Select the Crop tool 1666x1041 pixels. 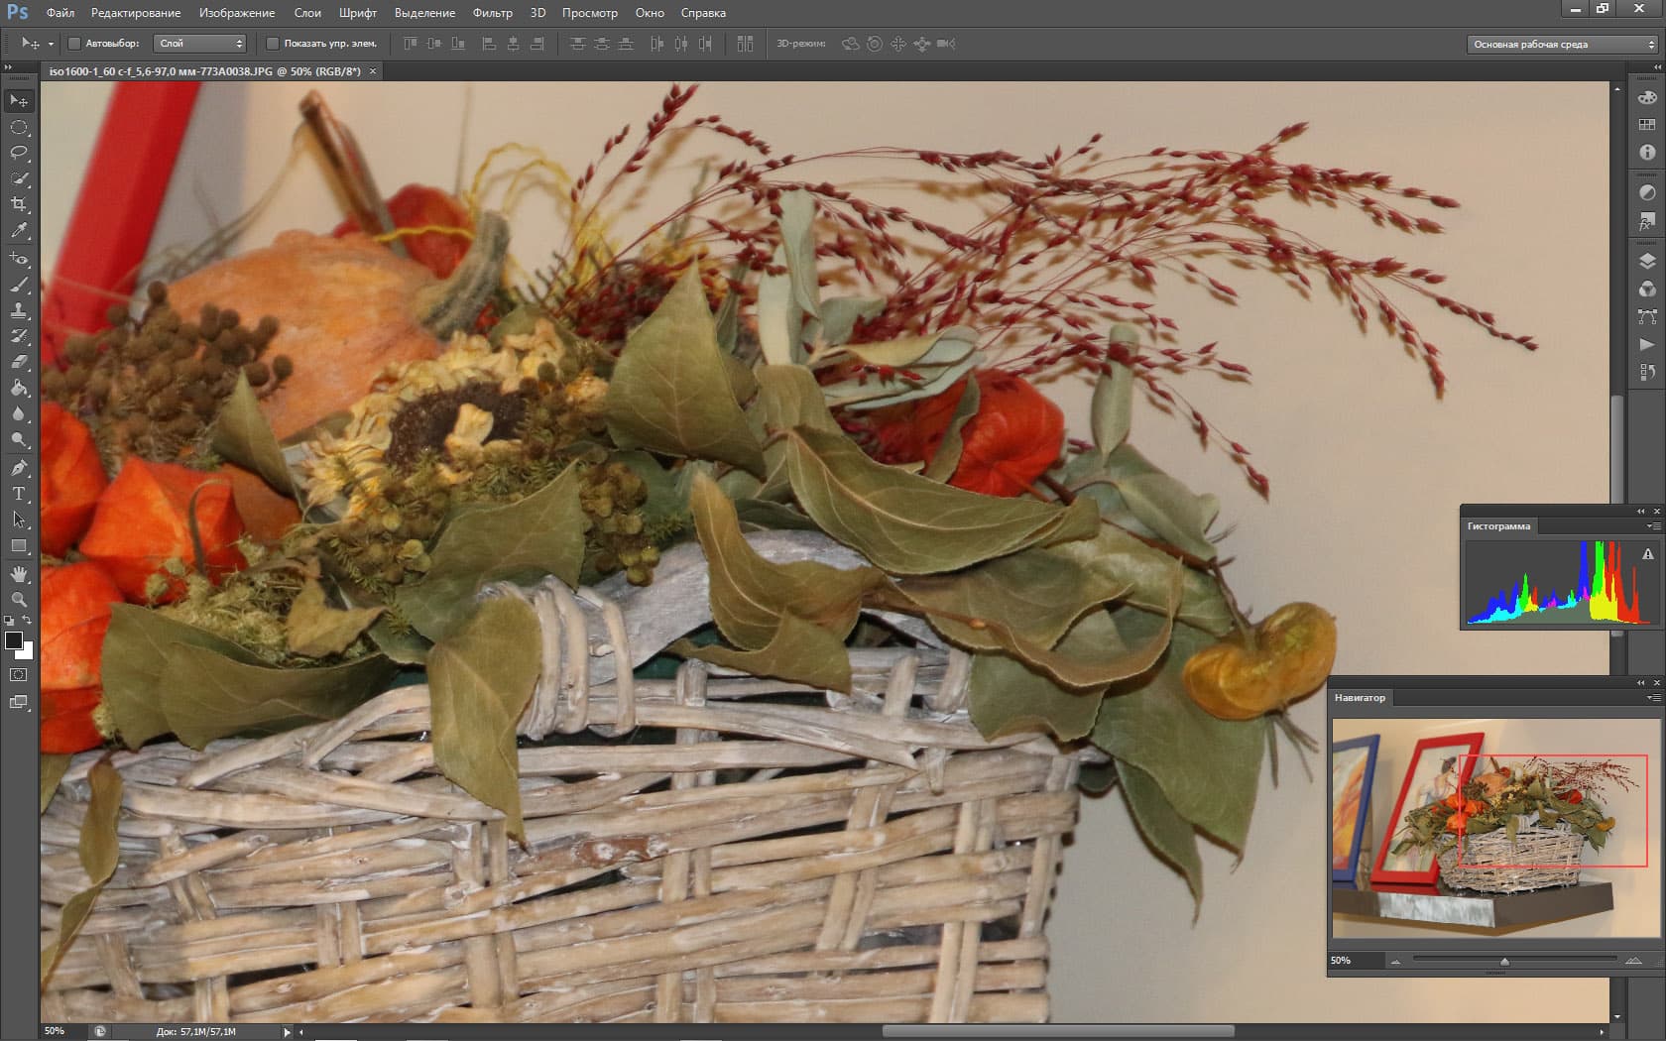(x=19, y=204)
